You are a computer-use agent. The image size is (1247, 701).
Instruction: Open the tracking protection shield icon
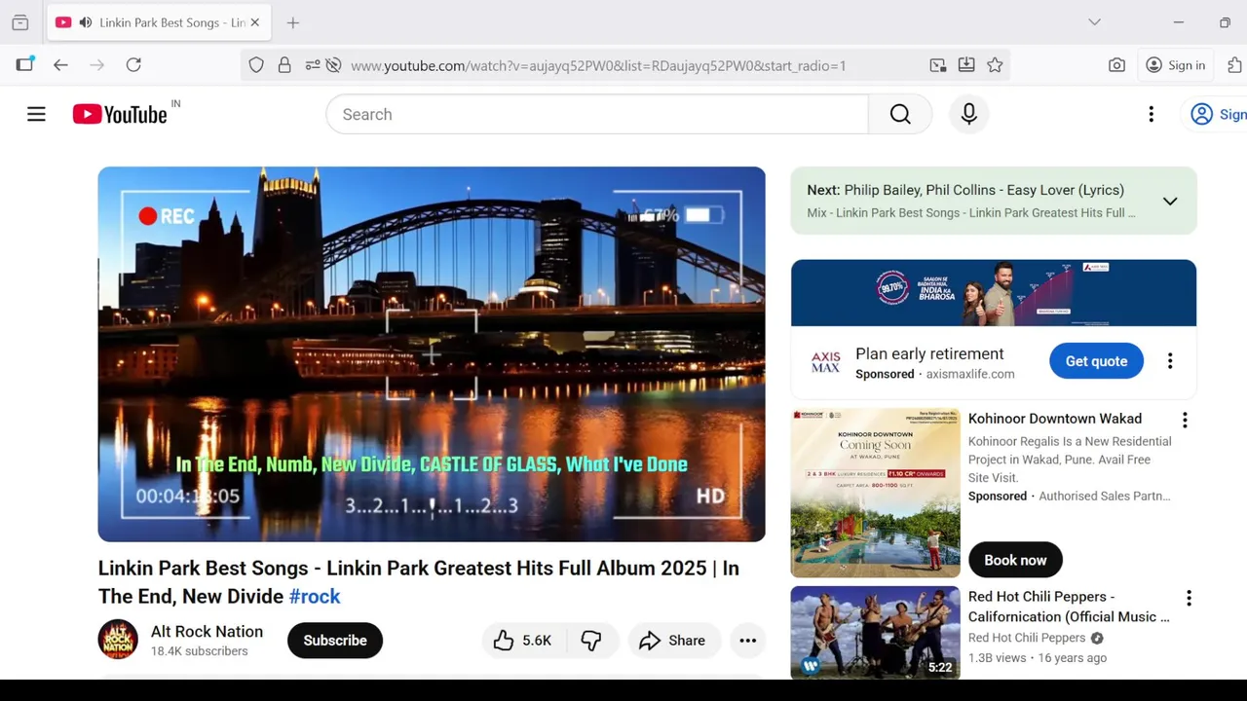click(256, 65)
